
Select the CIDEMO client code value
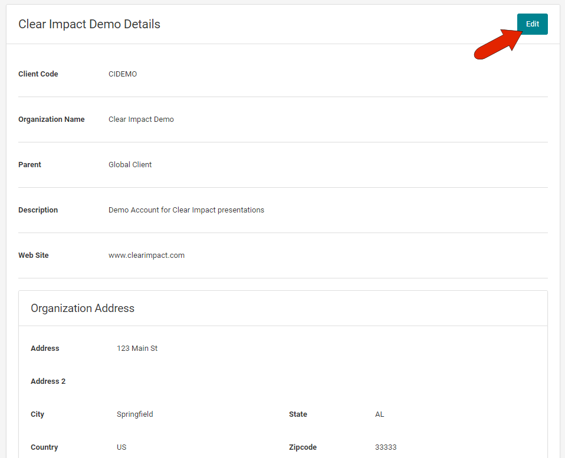tap(123, 74)
